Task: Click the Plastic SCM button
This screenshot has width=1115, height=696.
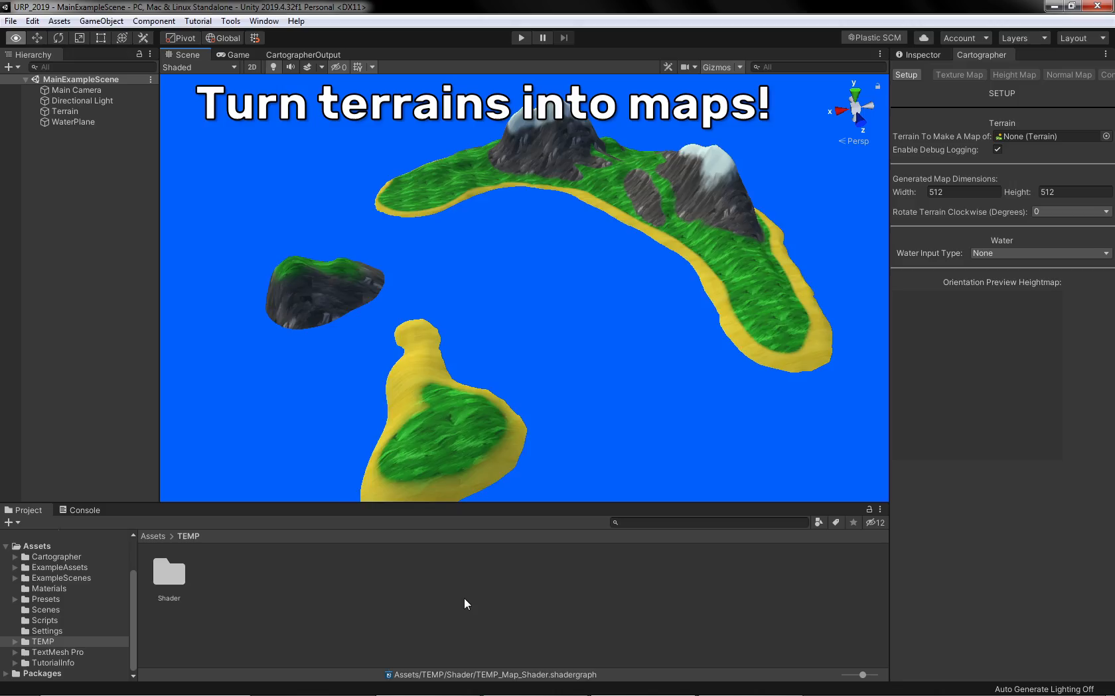Action: pos(875,38)
